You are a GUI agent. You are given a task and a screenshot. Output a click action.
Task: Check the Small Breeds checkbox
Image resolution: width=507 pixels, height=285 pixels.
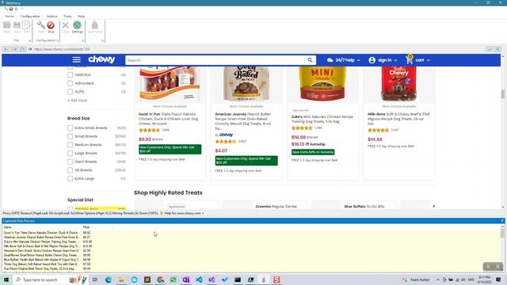(x=71, y=136)
